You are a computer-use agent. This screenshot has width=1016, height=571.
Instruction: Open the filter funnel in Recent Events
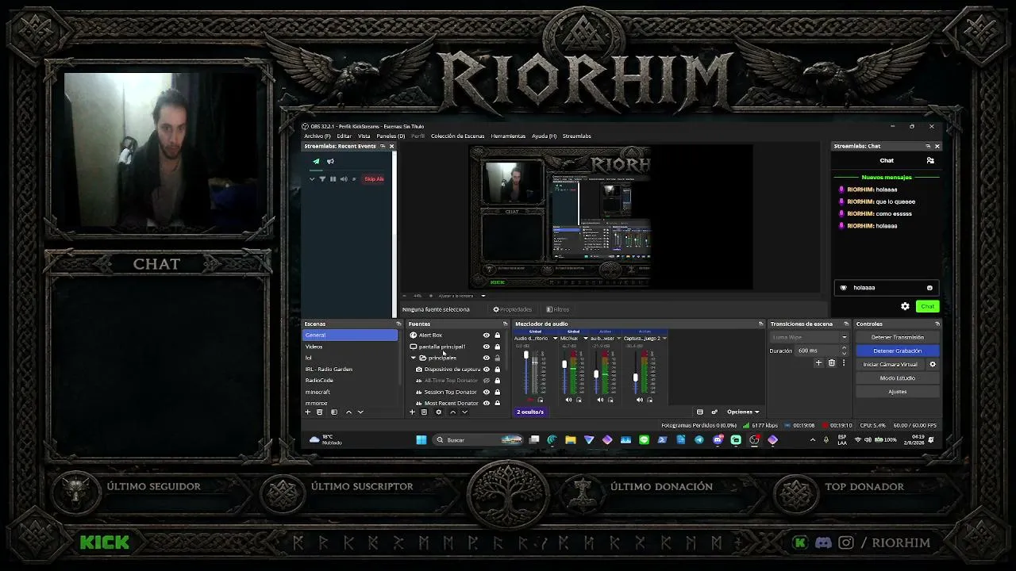pos(321,179)
